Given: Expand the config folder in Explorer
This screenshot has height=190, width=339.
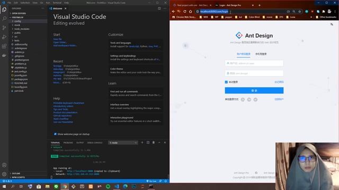Looking at the screenshot, I should [x=17, y=21].
